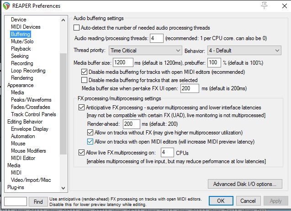291x211 pixels.
Task: Click the Find button
Action: click(38, 201)
